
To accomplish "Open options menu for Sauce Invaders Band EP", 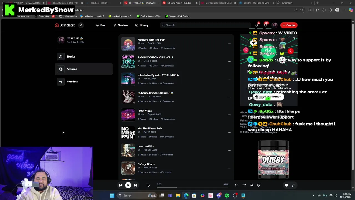I will [x=229, y=97].
